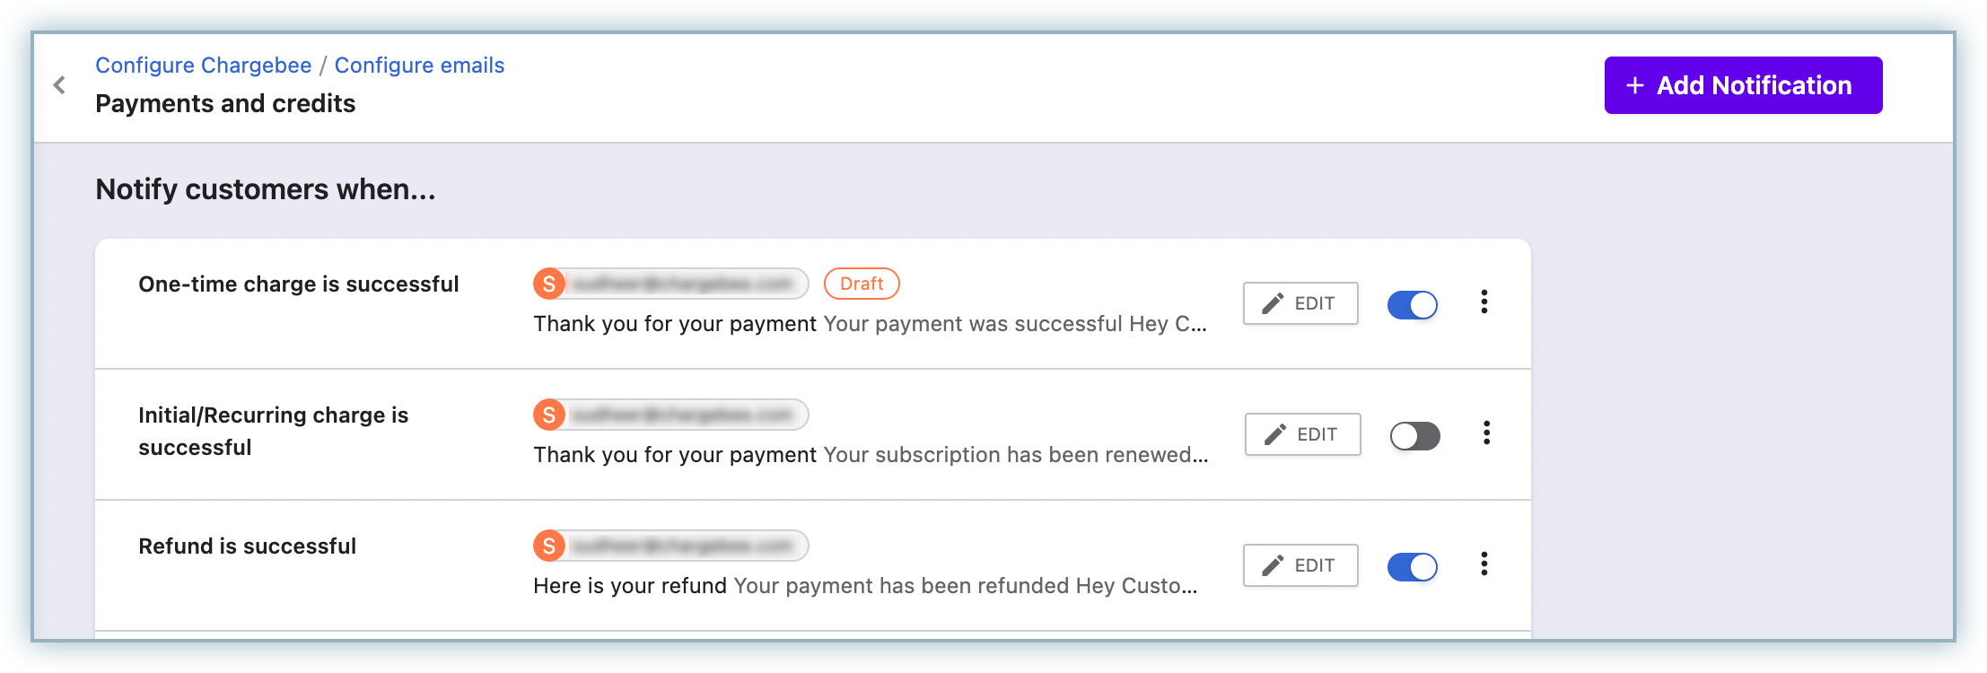This screenshot has width=1987, height=673.
Task: Enable Initial/Recurring charge notification toggle
Action: [1415, 436]
